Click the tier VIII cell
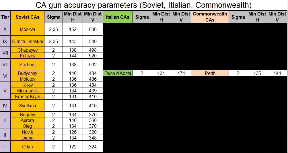Image resolution: width=288 pixels, height=153 pixels. point(5,53)
